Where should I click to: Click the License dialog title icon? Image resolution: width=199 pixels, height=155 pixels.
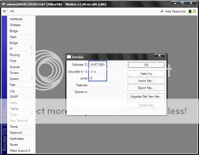click(69, 57)
